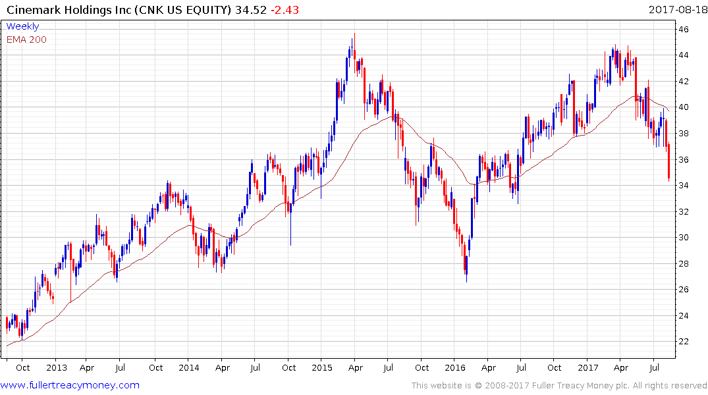The image size is (708, 395).
Task: Click the CNK US EQUITY ticker text
Action: click(184, 10)
